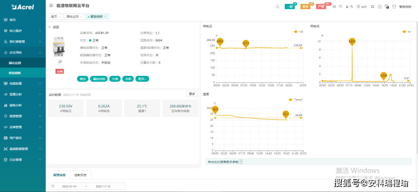Open the 一般 alarm badge
Image resolution: width=418 pixels, height=192 pixels.
(290, 7)
